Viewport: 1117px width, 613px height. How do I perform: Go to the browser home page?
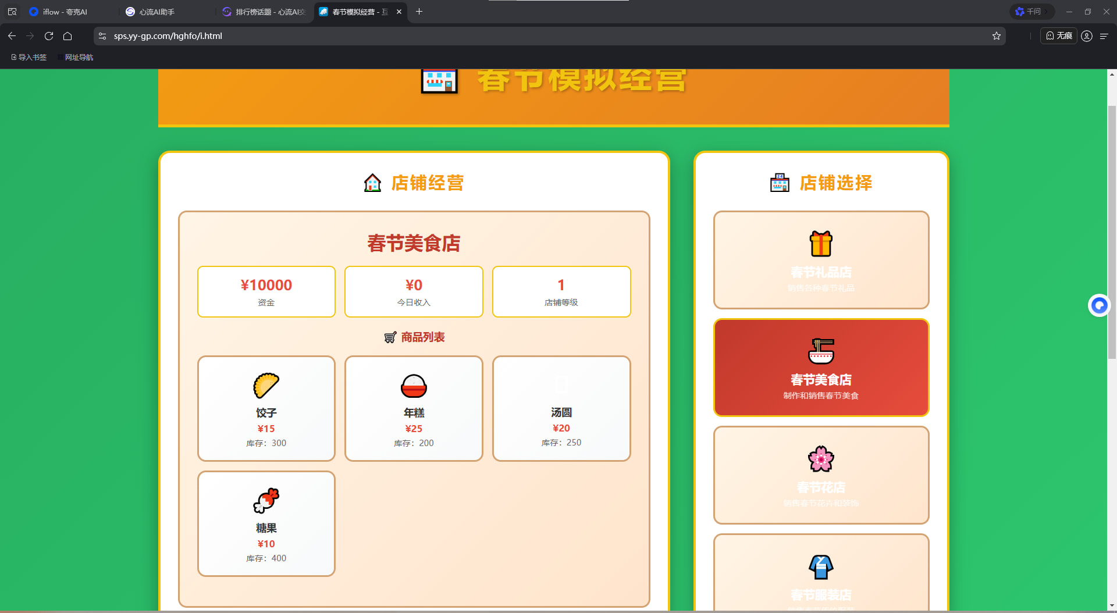tap(67, 36)
